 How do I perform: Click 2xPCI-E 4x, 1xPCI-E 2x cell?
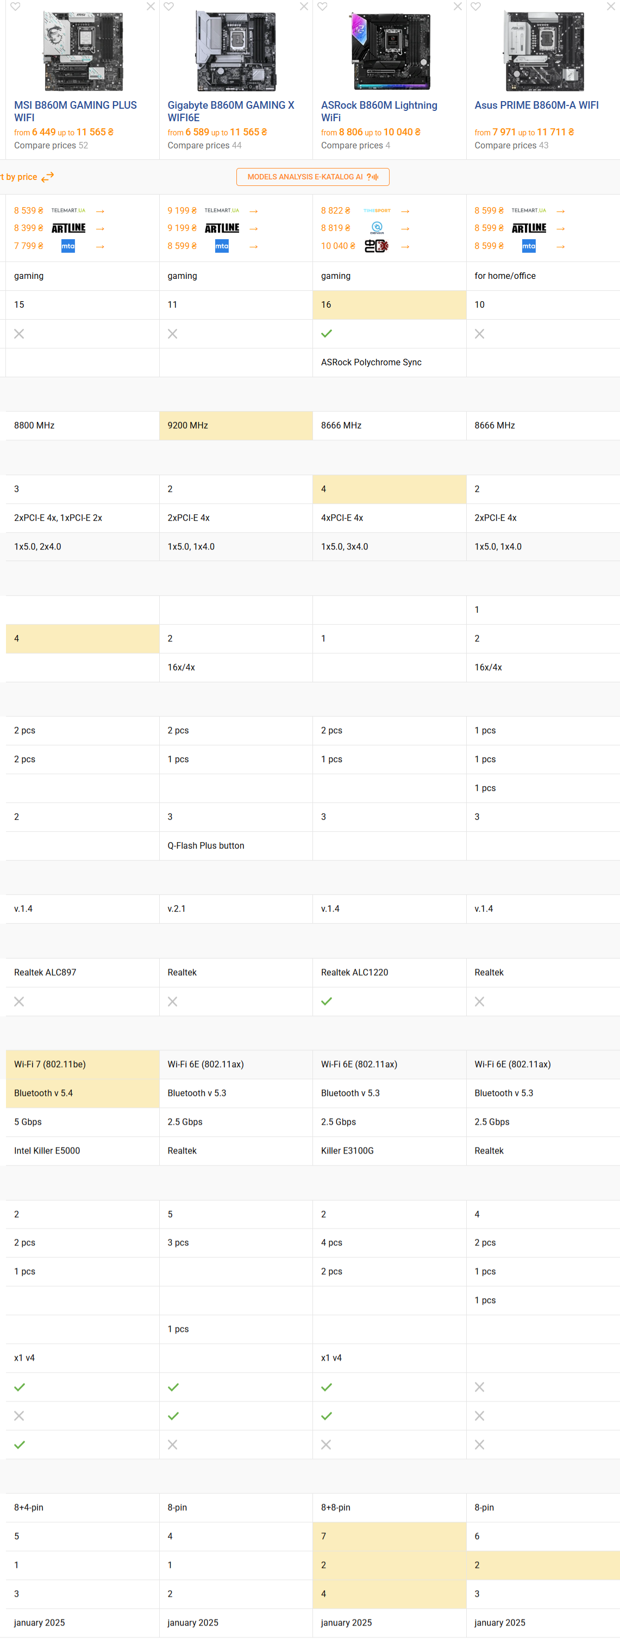tap(82, 518)
